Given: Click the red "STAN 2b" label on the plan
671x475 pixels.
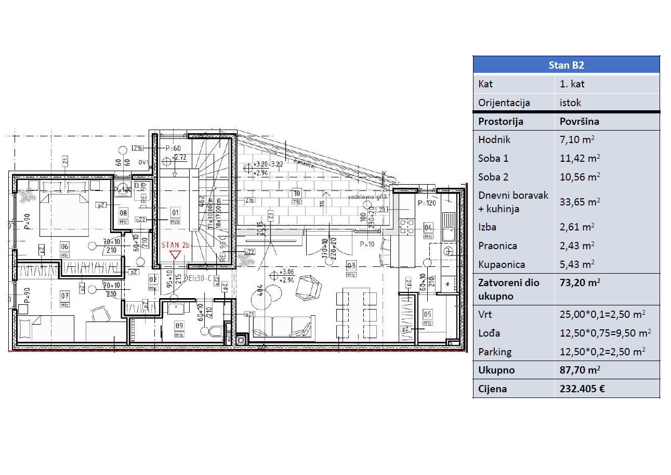Looking at the screenshot, I should coord(176,245).
